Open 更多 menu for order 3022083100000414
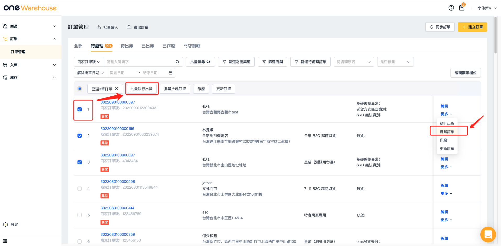This screenshot has height=246, width=501. [447, 220]
